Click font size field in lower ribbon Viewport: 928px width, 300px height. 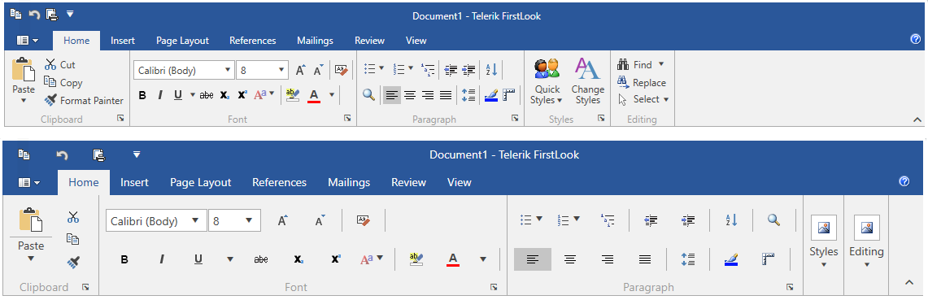point(234,221)
